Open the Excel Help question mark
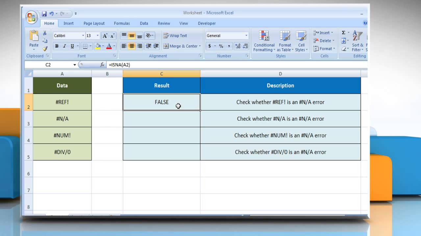Image resolution: width=421 pixels, height=236 pixels. tap(365, 23)
